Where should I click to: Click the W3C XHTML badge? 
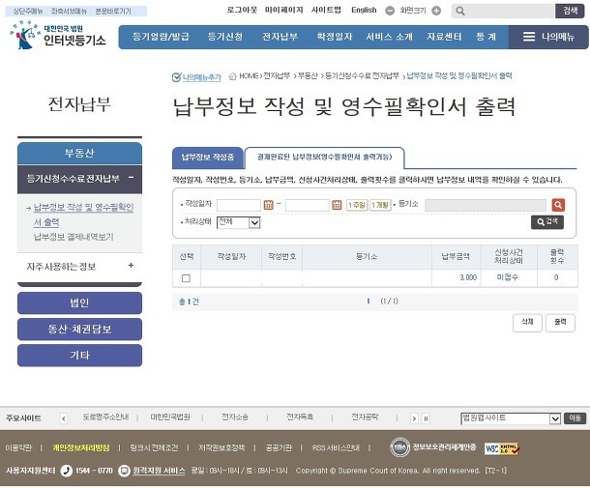[502, 448]
